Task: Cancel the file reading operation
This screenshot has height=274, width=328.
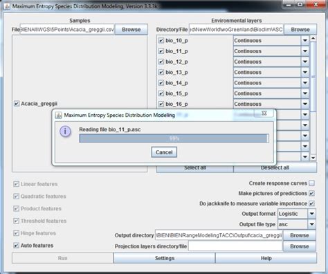Action: point(164,152)
